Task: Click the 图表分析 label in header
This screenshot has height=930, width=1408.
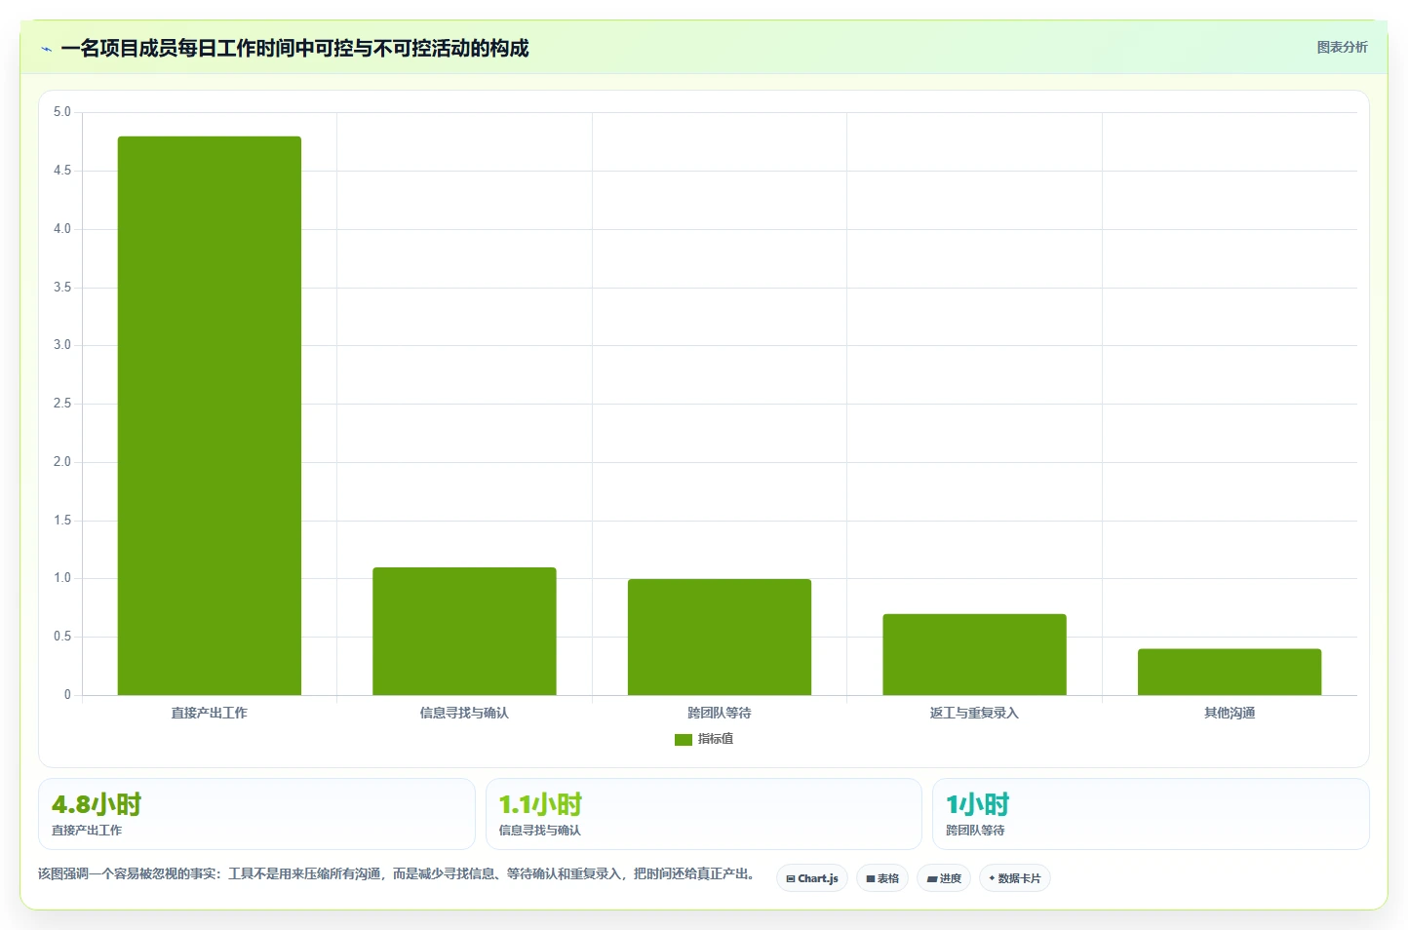Action: (x=1342, y=47)
